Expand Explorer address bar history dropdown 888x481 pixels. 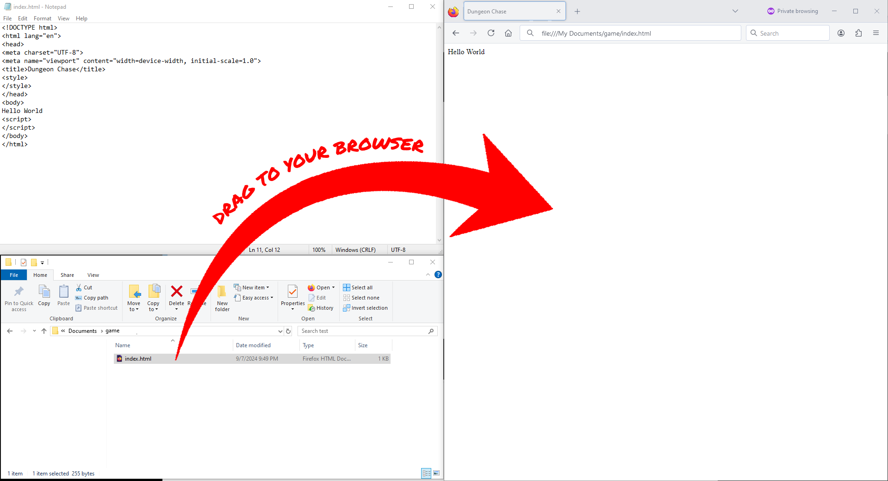click(x=280, y=331)
